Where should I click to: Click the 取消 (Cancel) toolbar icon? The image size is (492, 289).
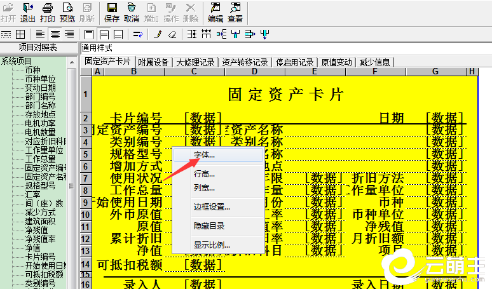132,12
